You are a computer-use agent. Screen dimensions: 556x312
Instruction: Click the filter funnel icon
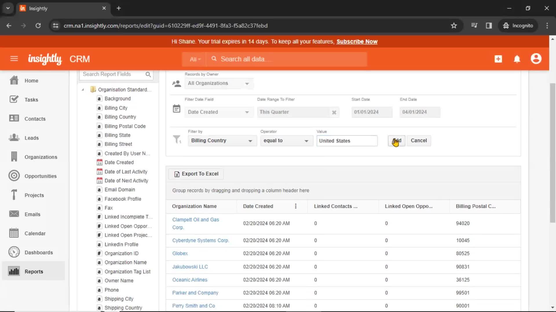click(x=177, y=140)
